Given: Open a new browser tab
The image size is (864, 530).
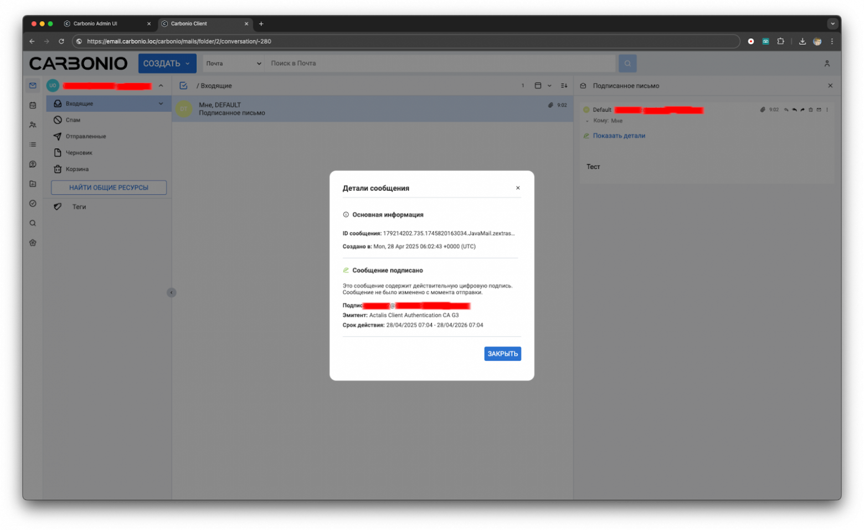Looking at the screenshot, I should click(261, 24).
